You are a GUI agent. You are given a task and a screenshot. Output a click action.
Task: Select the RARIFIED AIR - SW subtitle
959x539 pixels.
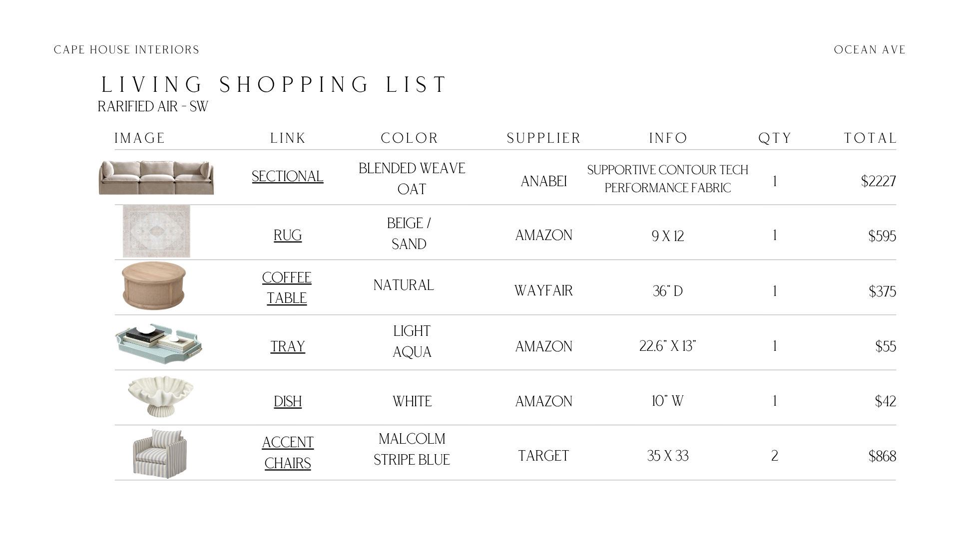(x=153, y=107)
